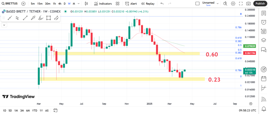Click the add symbol plus button
Image resolution: width=268 pixels, height=114 pixels.
(x=24, y=4)
